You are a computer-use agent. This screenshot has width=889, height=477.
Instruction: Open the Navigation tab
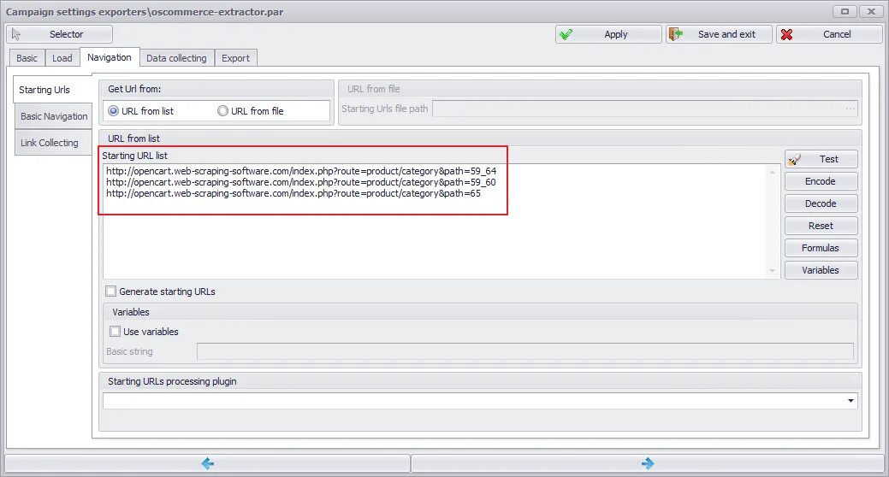(x=110, y=57)
